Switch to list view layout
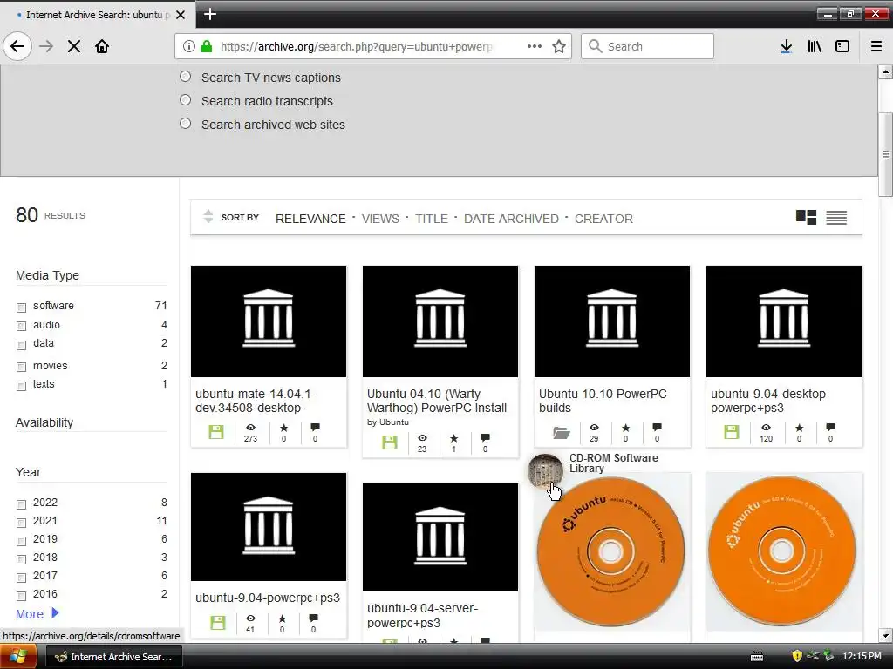The width and height of the screenshot is (893, 669). click(x=836, y=217)
